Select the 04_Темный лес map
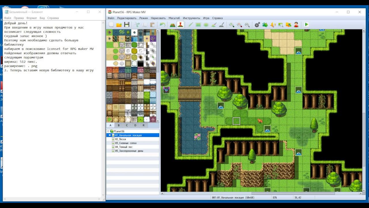 pyautogui.click(x=123, y=147)
